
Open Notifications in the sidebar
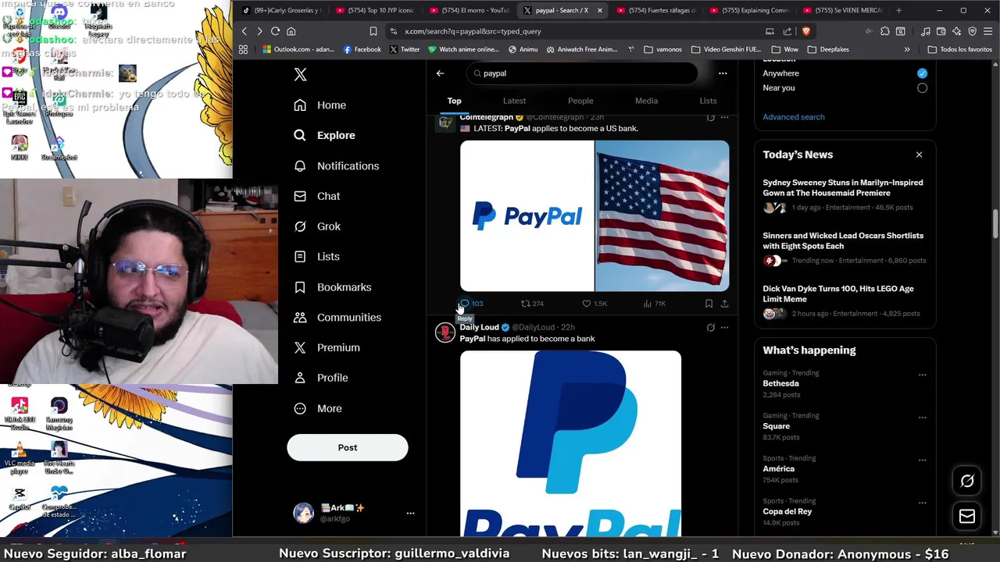[x=336, y=165]
